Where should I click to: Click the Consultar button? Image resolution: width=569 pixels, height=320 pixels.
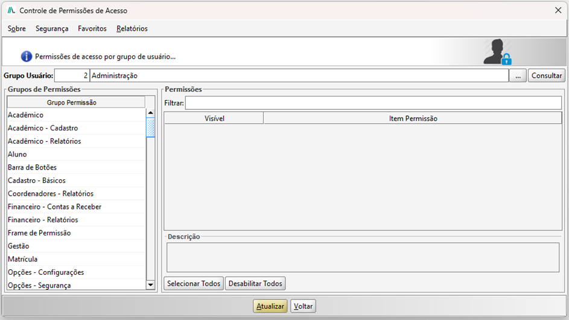[547, 75]
